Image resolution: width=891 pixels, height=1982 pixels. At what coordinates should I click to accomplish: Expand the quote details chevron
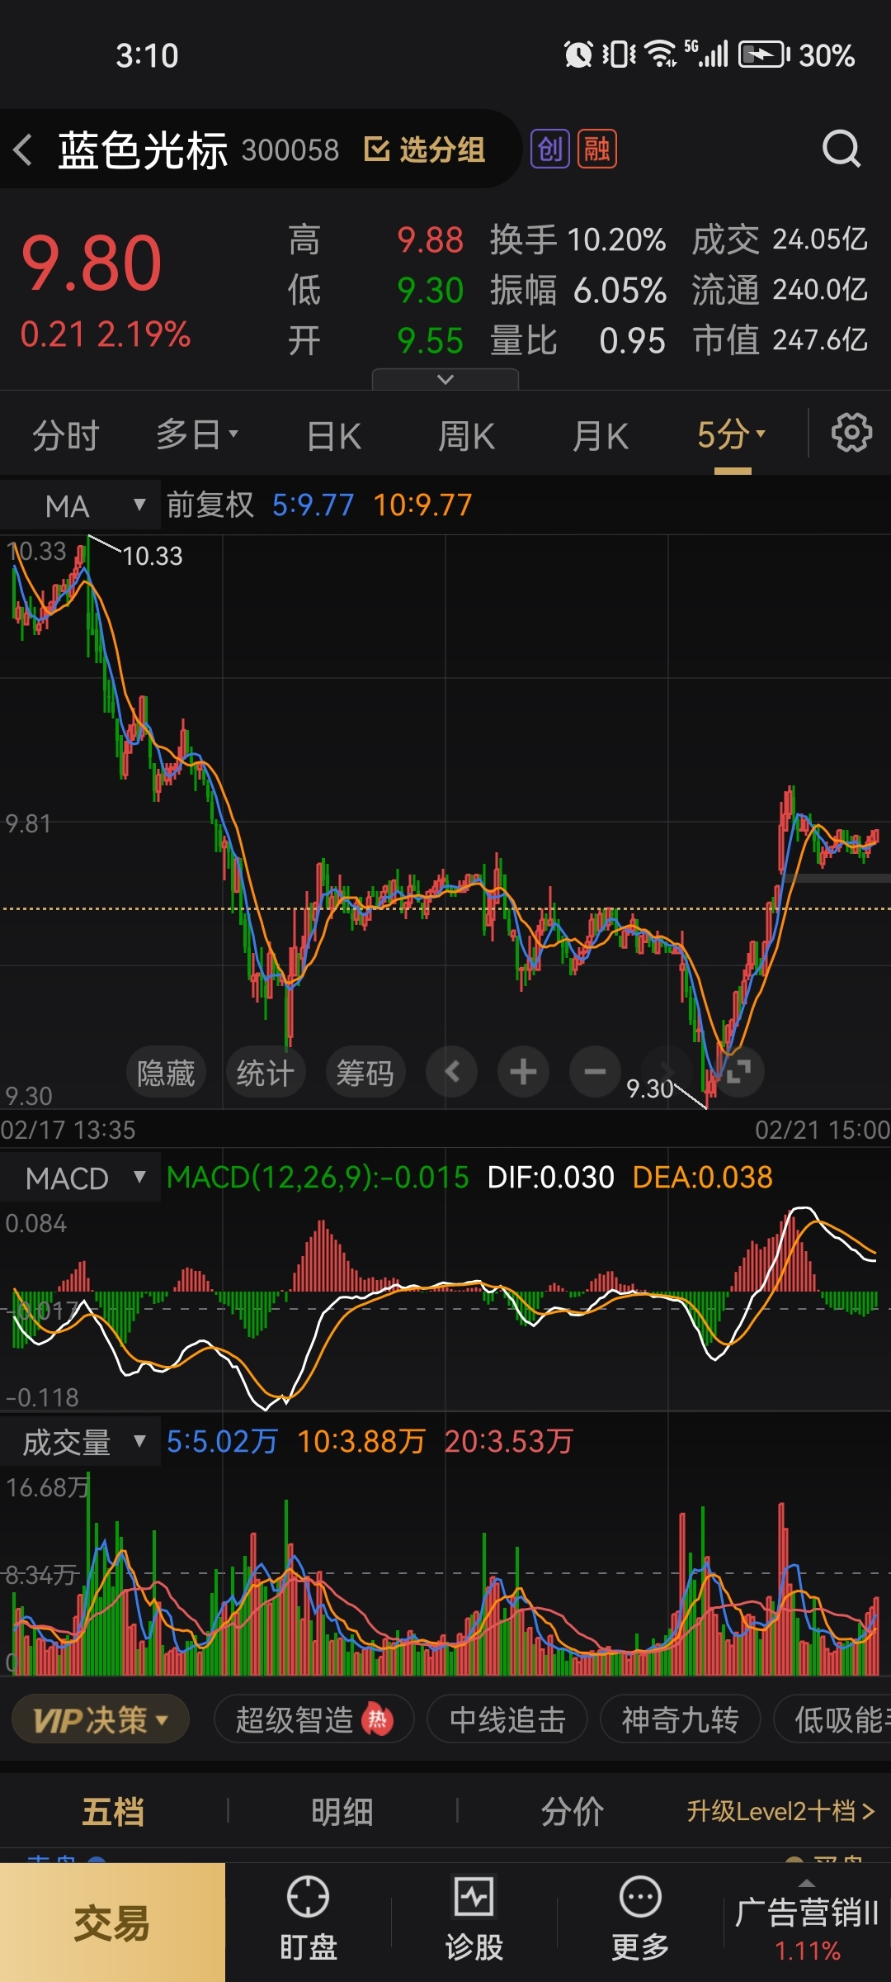(445, 379)
